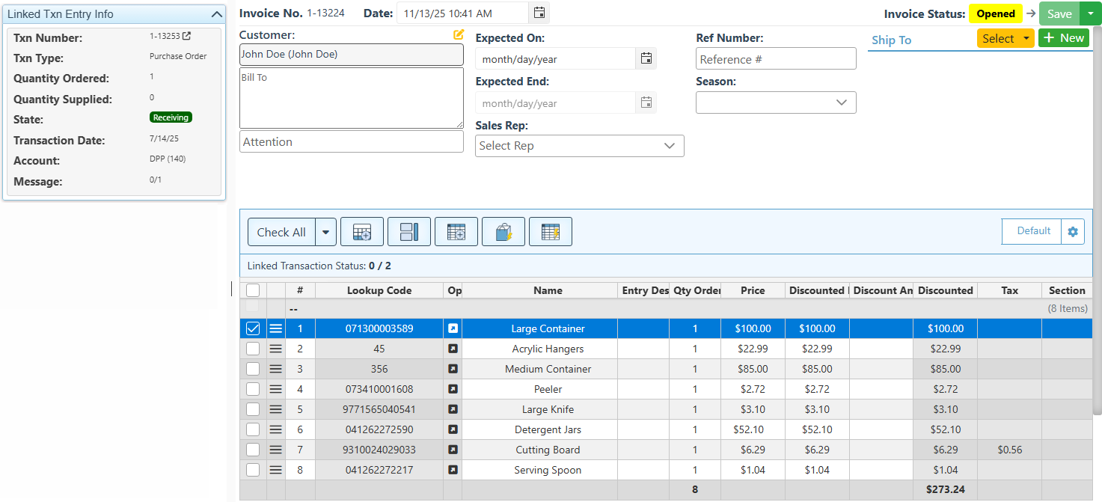Open linked Txn Number external link icon

tap(187, 36)
